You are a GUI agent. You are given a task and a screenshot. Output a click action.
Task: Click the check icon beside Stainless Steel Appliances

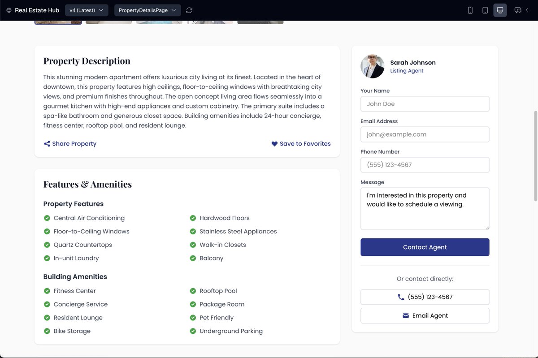pos(193,232)
